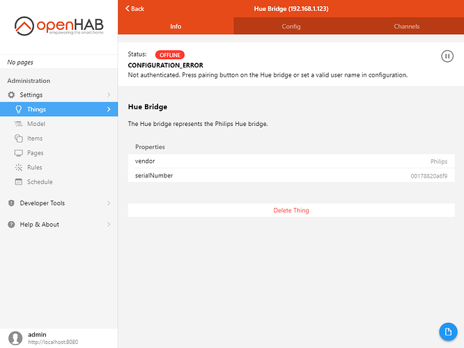Screen dimensions: 464x348
Task: Click the Items tag icon
Action: click(x=19, y=139)
